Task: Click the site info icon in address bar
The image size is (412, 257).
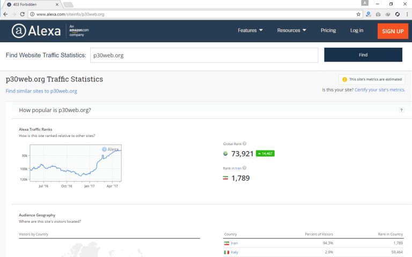Action: click(x=32, y=14)
